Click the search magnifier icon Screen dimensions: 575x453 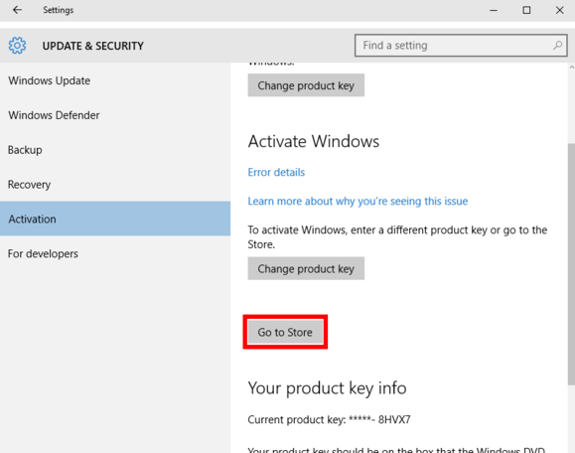(557, 45)
